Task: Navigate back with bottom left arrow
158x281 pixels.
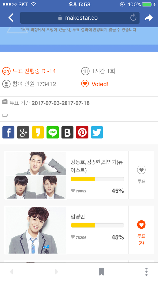Action: tap(11, 272)
